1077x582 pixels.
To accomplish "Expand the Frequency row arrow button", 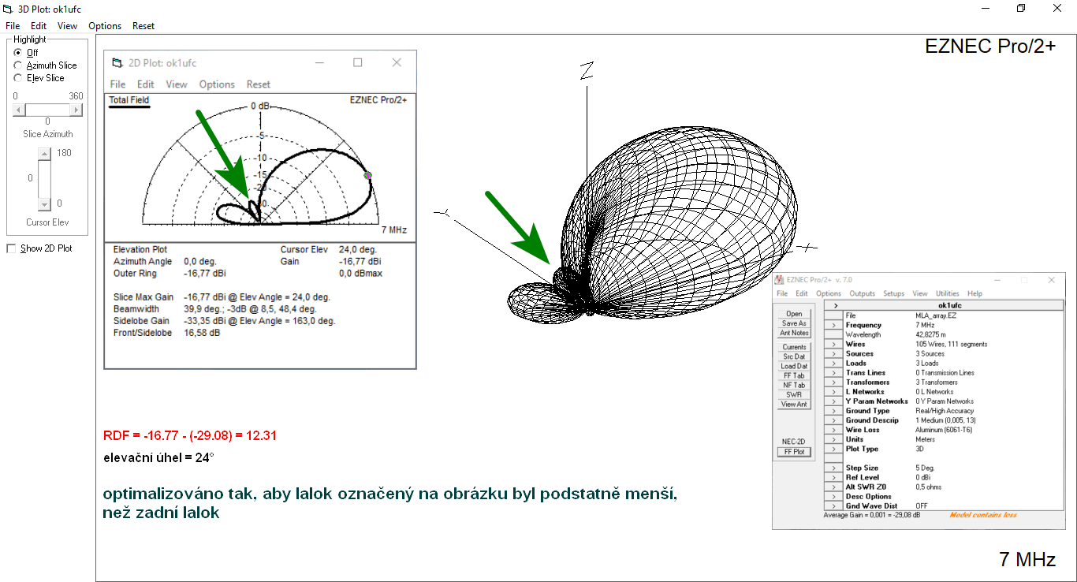I will [833, 325].
